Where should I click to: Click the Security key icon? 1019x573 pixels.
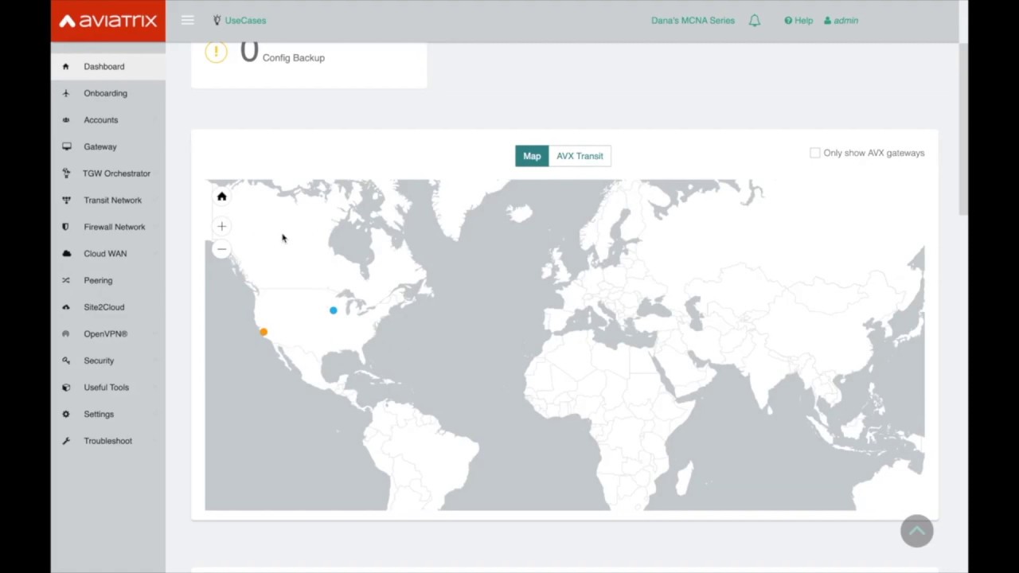pyautogui.click(x=66, y=361)
